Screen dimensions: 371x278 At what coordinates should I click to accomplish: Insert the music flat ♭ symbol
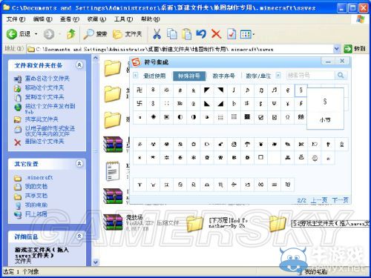tap(234, 104)
